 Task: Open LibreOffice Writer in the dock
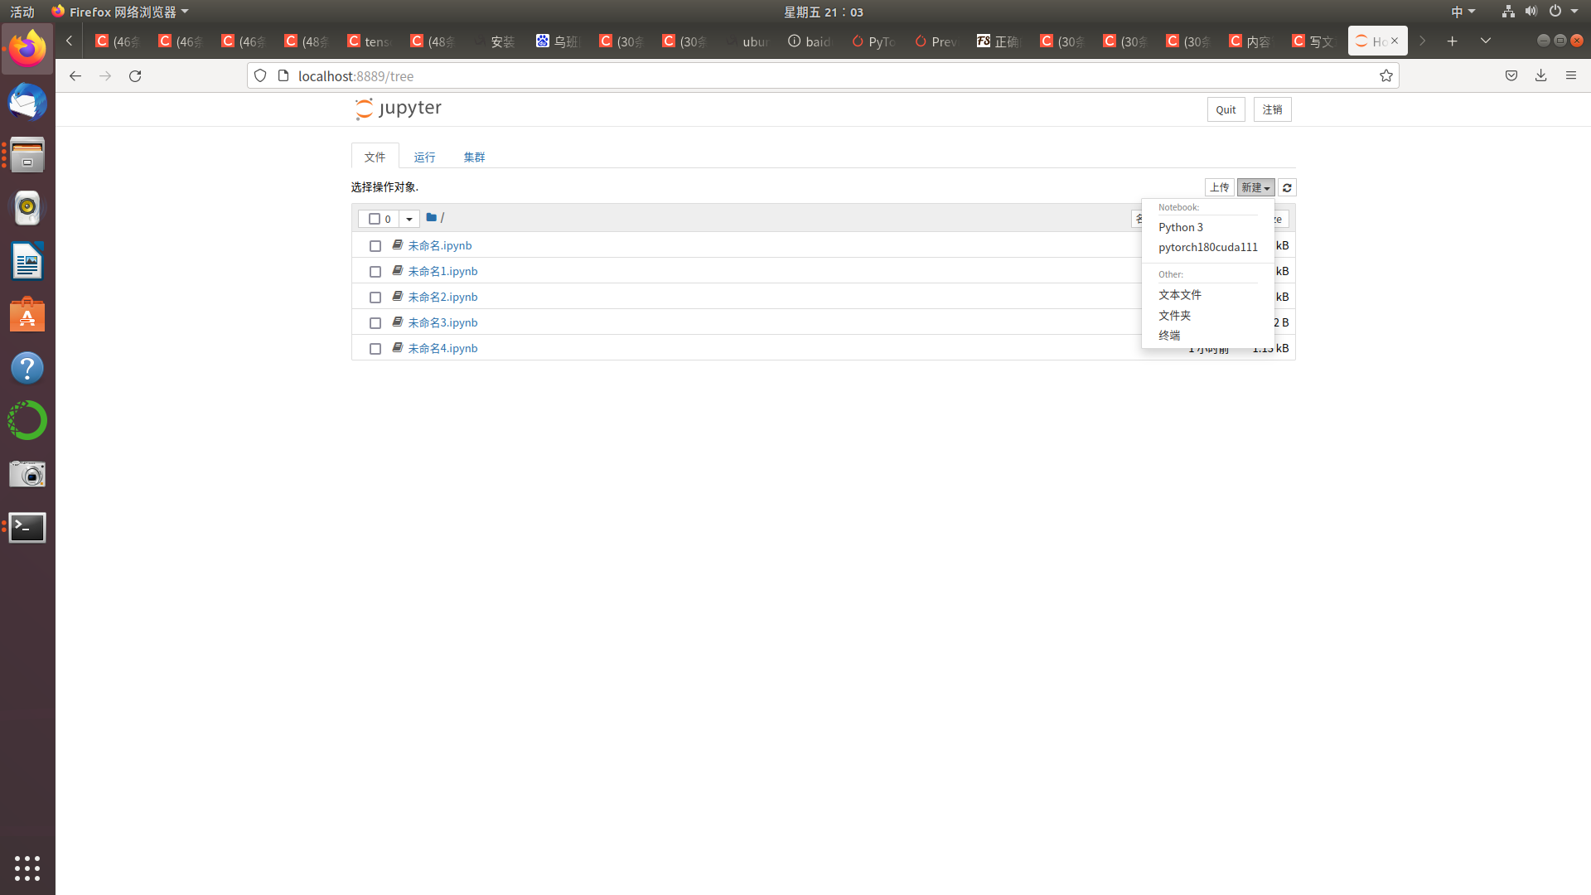click(x=27, y=262)
